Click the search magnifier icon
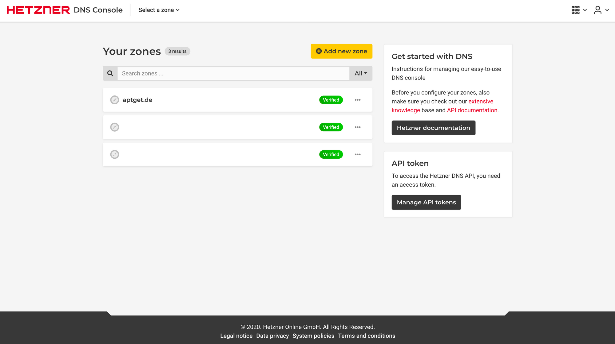Viewport: 615px width, 344px height. coord(110,73)
